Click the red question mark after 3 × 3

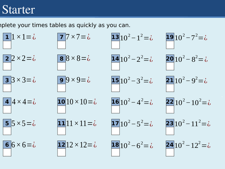coord(34,80)
